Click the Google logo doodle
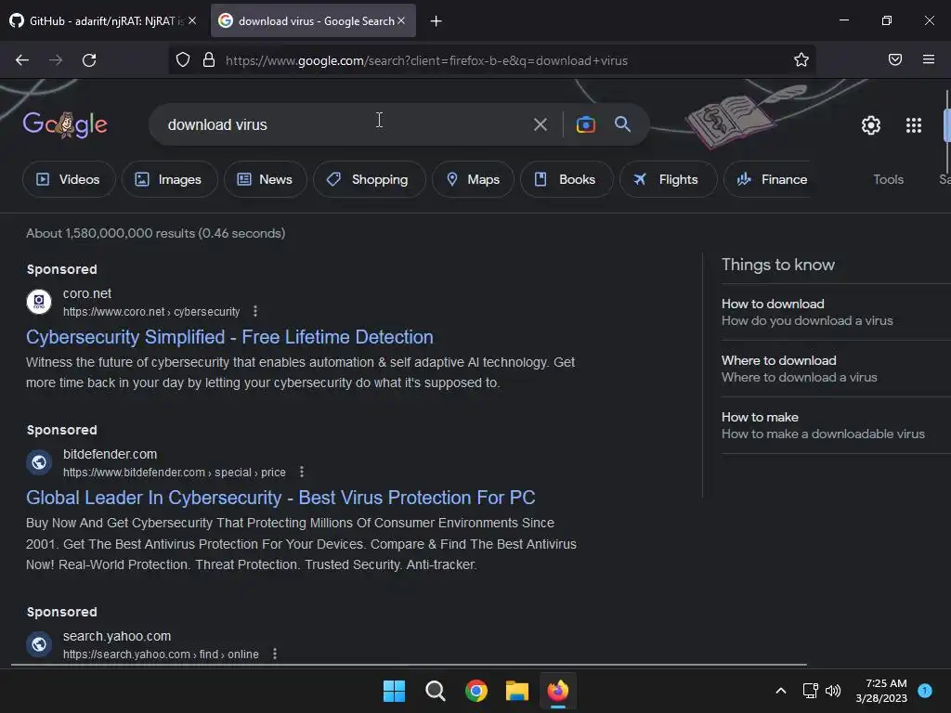 pyautogui.click(x=65, y=124)
